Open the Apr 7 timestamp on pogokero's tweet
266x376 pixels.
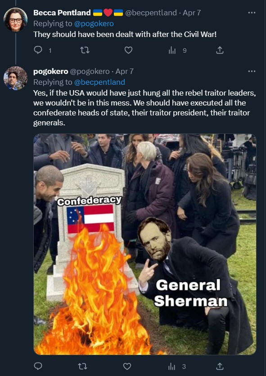pos(125,72)
